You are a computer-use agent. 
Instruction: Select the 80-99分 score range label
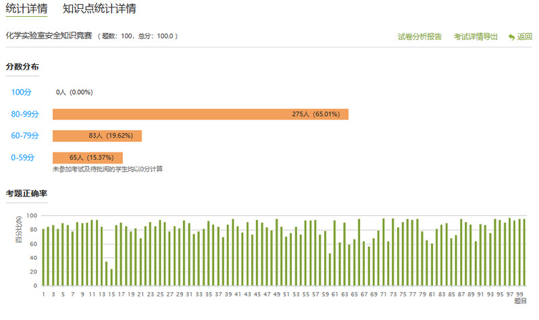tap(25, 114)
